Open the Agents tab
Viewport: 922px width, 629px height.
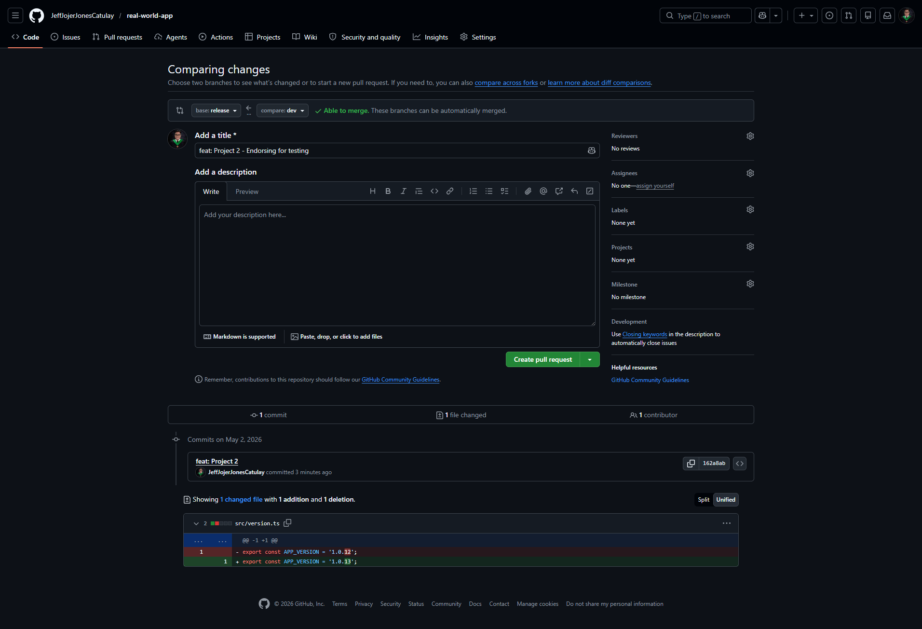coord(171,37)
